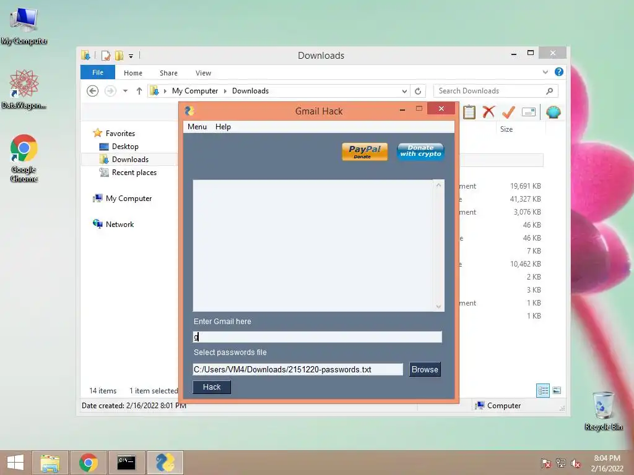
Task: Click the PayPal Donate button
Action: pyautogui.click(x=364, y=152)
